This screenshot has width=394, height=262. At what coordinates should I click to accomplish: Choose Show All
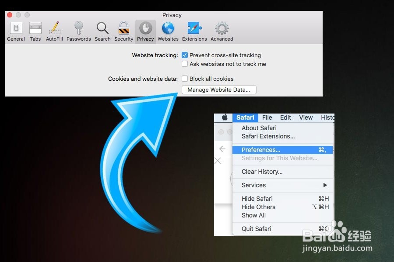point(283,215)
